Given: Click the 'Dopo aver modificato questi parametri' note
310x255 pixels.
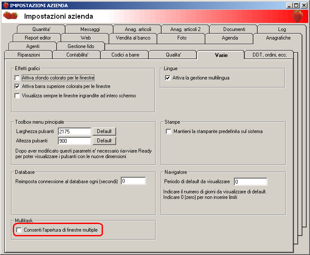Looking at the screenshot, I should coord(83,154).
